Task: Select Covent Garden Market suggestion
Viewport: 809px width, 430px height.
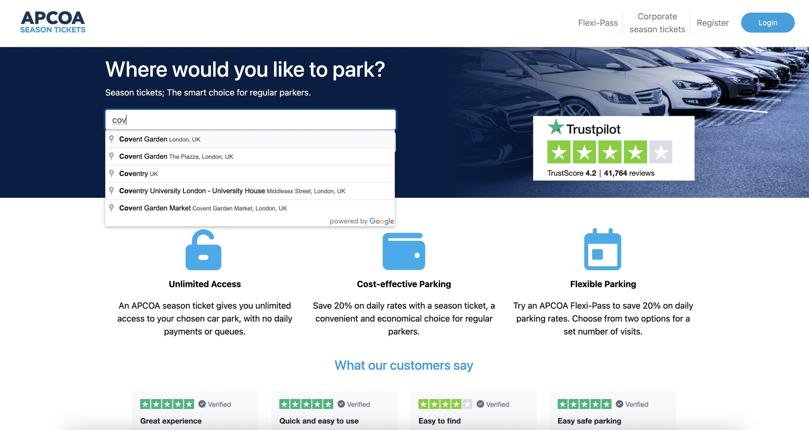Action: click(203, 208)
